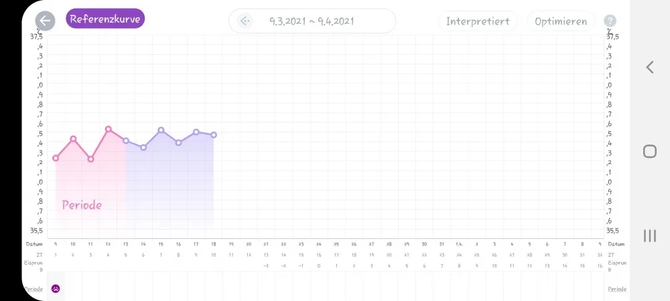
Task: Tap the Android back chevron
Action: click(x=649, y=67)
